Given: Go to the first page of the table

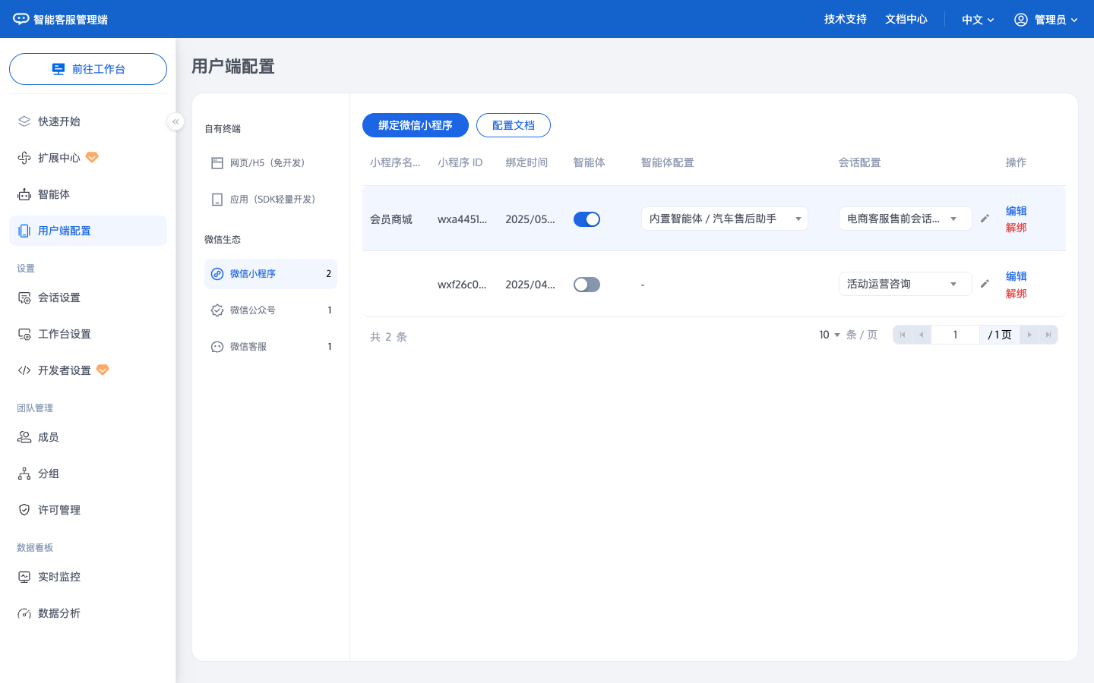Looking at the screenshot, I should 903,335.
